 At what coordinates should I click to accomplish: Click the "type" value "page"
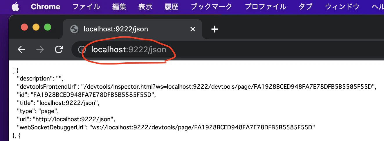coord(48,111)
